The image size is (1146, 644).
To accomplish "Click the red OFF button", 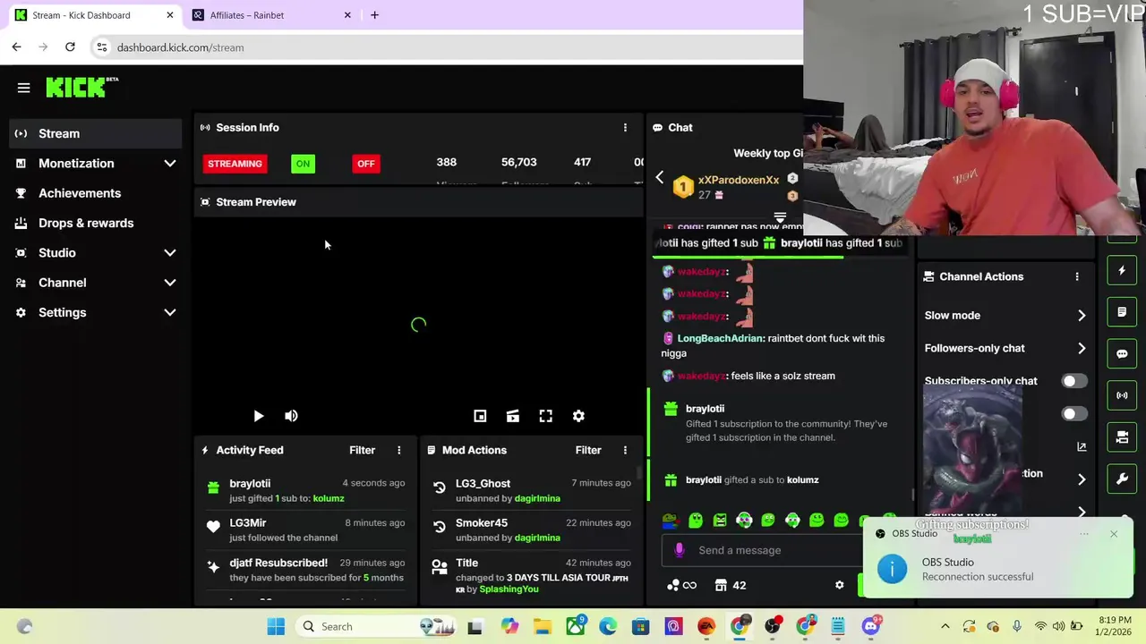I will click(x=365, y=164).
